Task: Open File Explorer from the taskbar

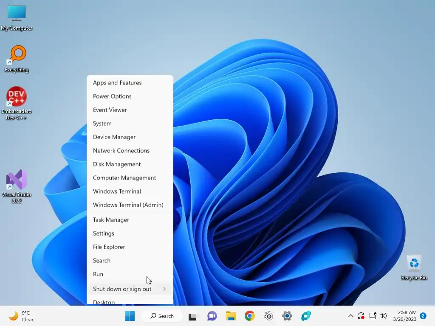Action: pos(231,316)
